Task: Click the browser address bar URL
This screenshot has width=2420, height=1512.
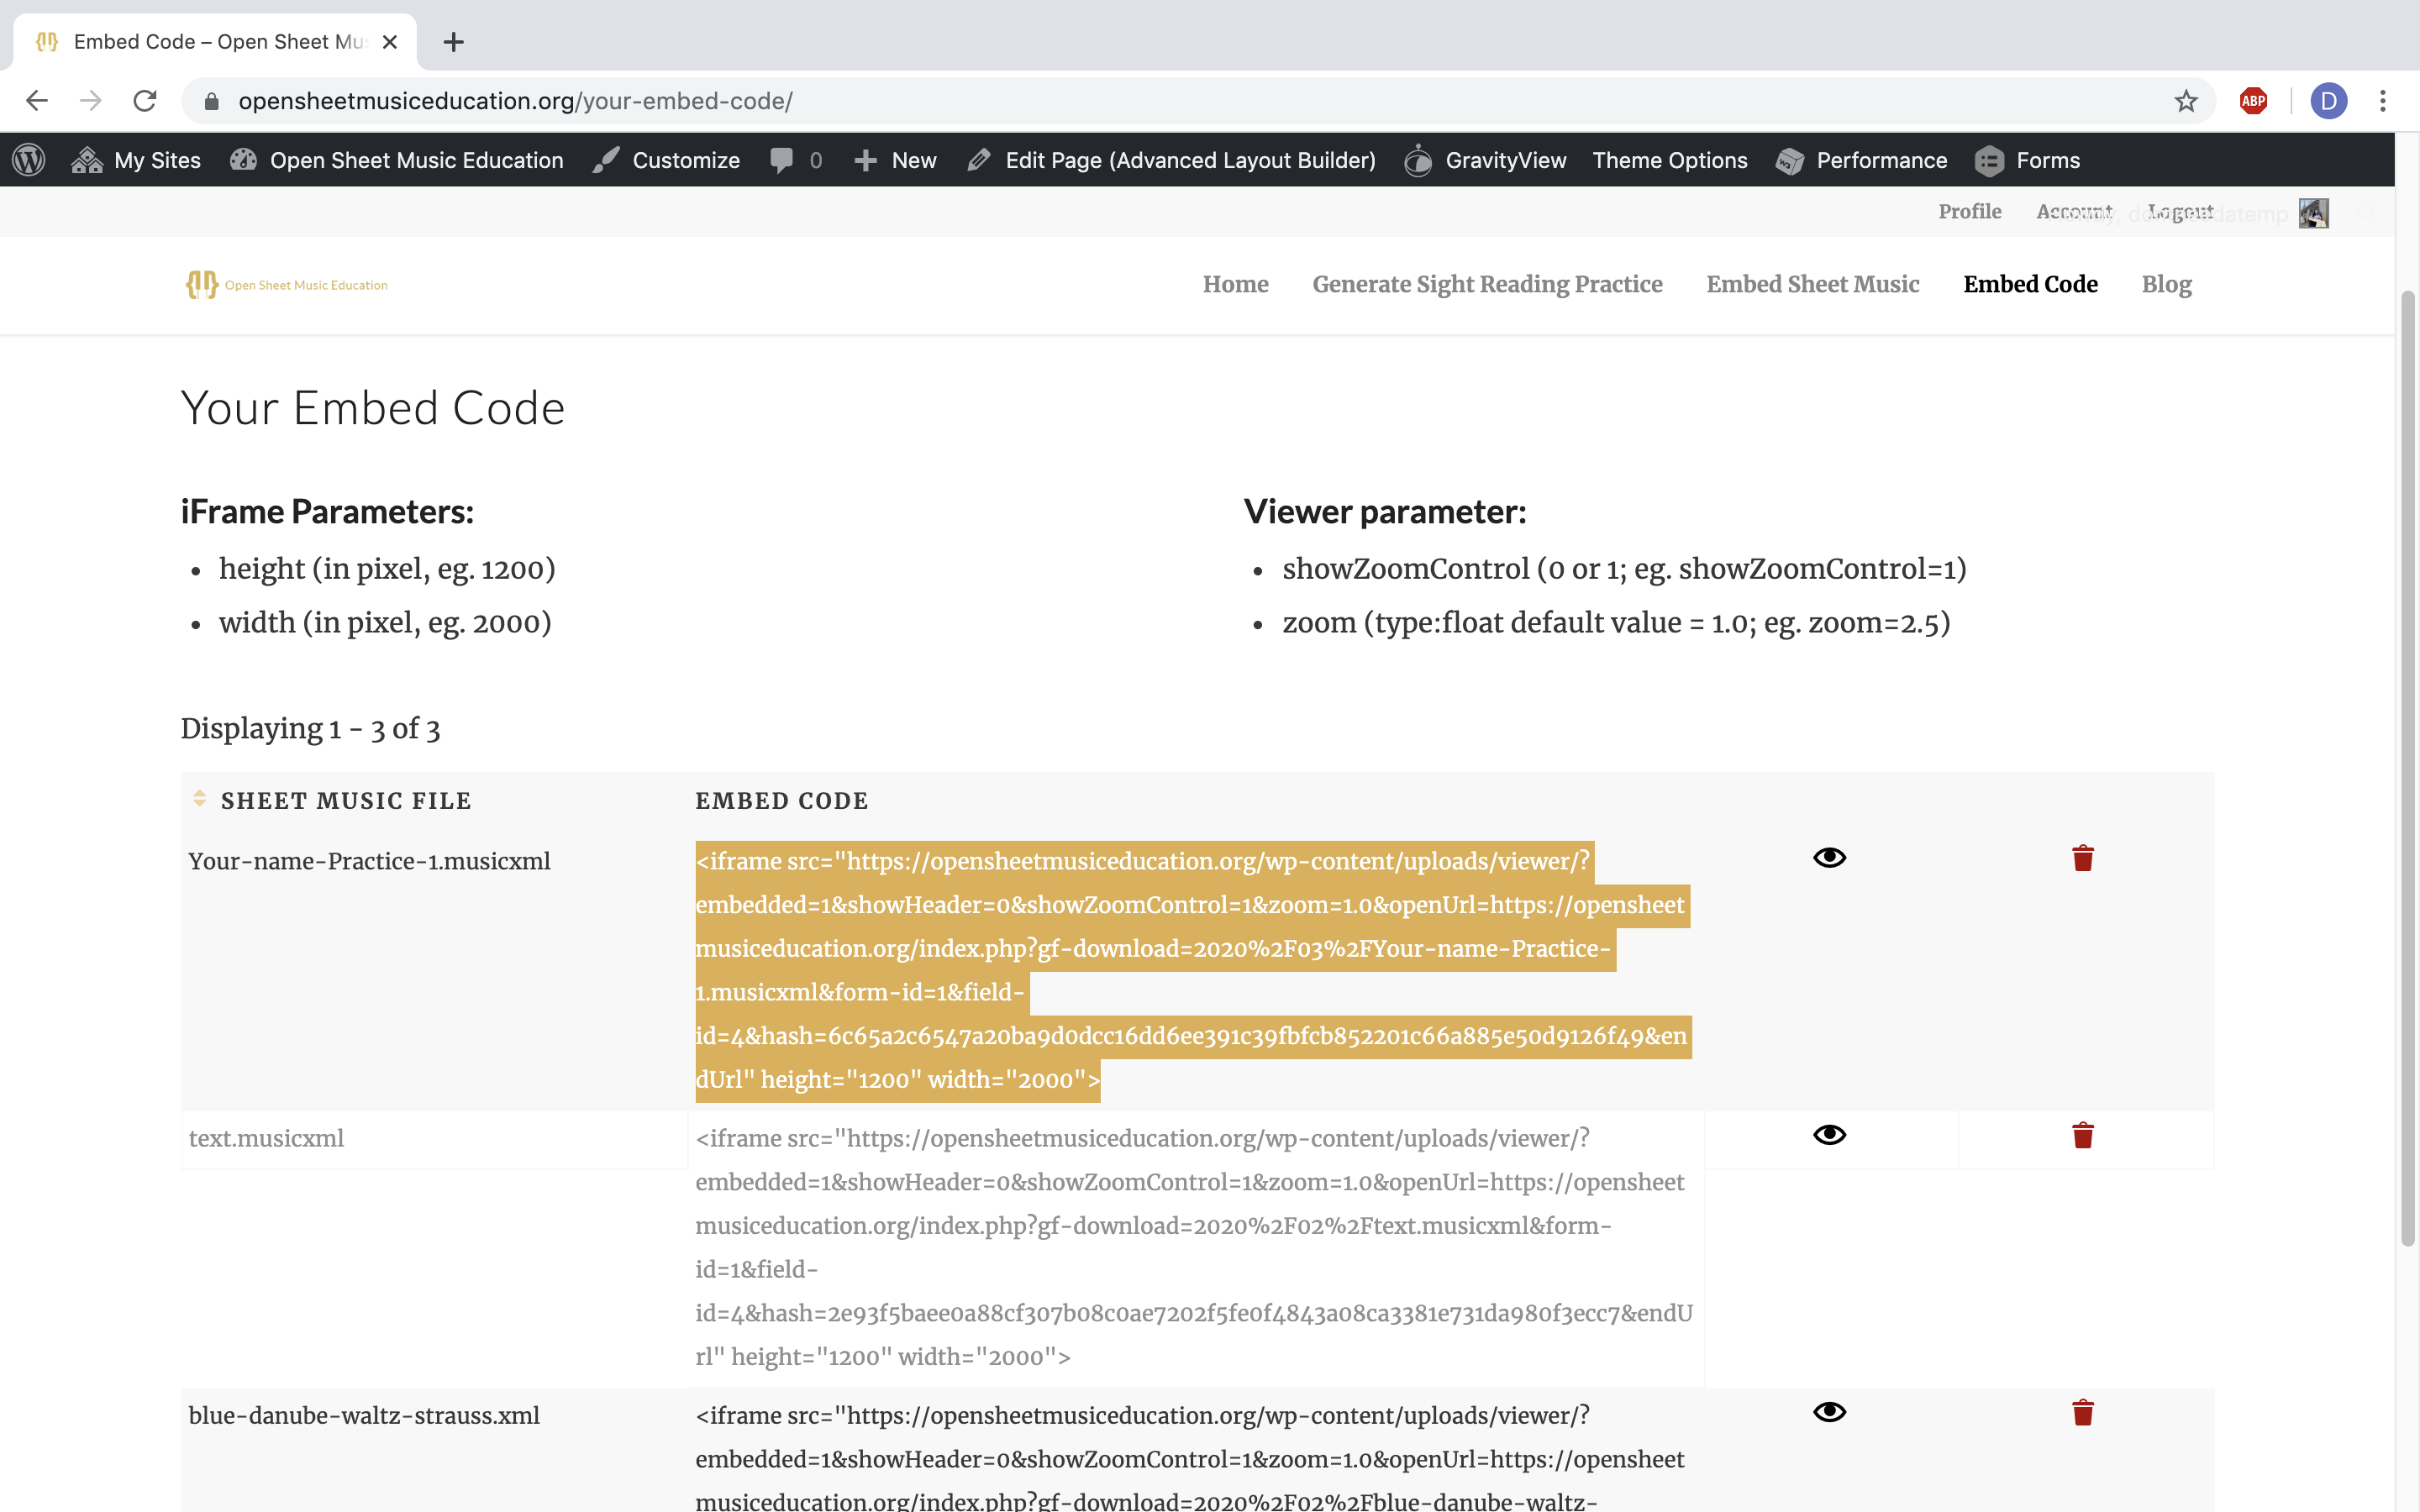Action: (x=515, y=101)
